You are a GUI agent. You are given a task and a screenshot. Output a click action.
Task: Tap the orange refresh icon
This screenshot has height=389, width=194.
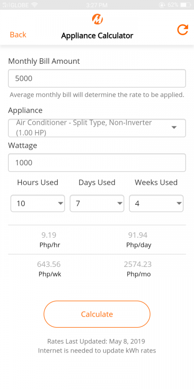click(183, 30)
